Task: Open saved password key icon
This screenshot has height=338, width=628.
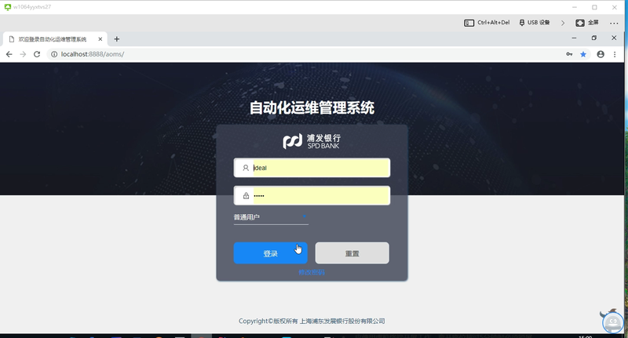Action: 569,54
